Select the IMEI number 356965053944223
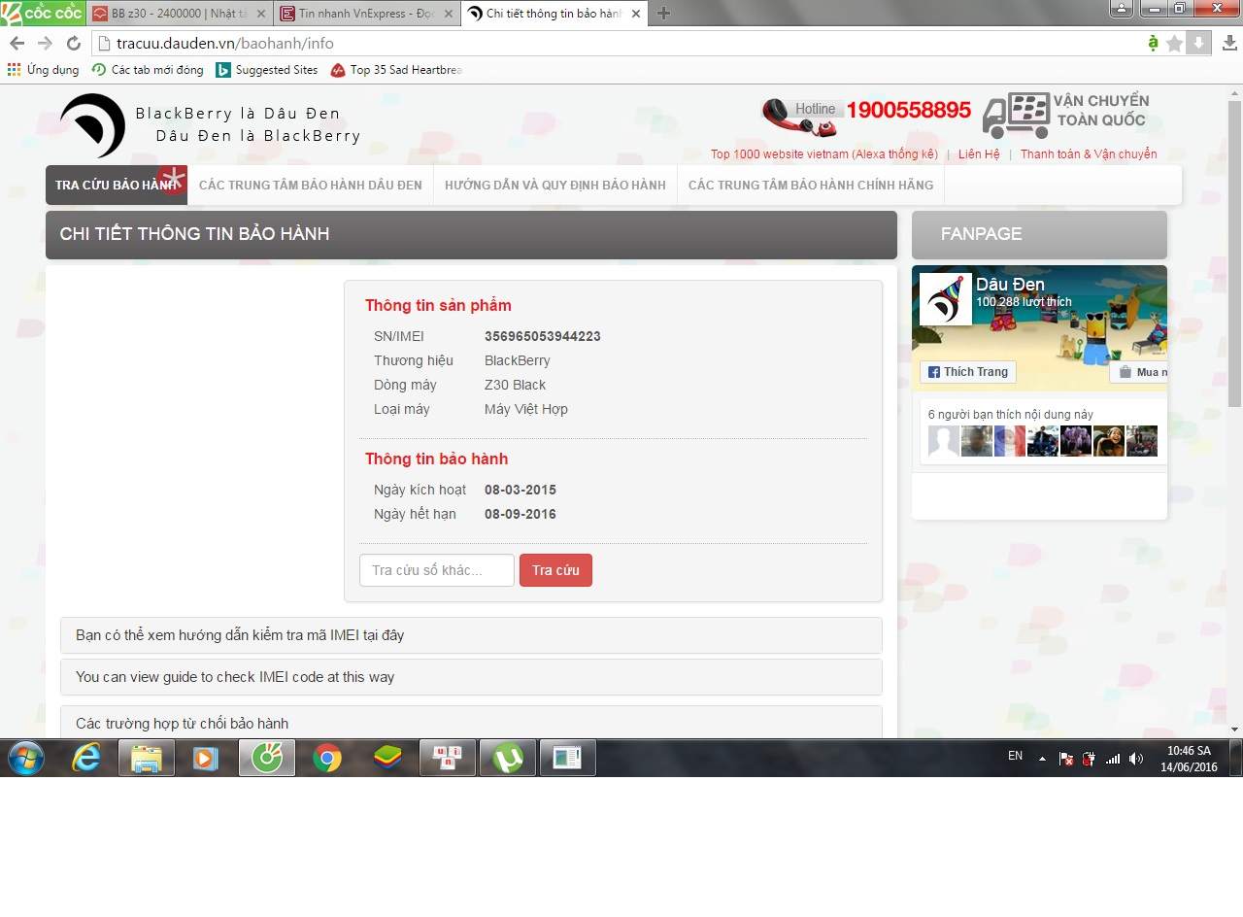Image resolution: width=1243 pixels, height=917 pixels. coord(543,336)
